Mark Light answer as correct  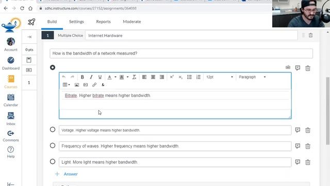(x=53, y=162)
